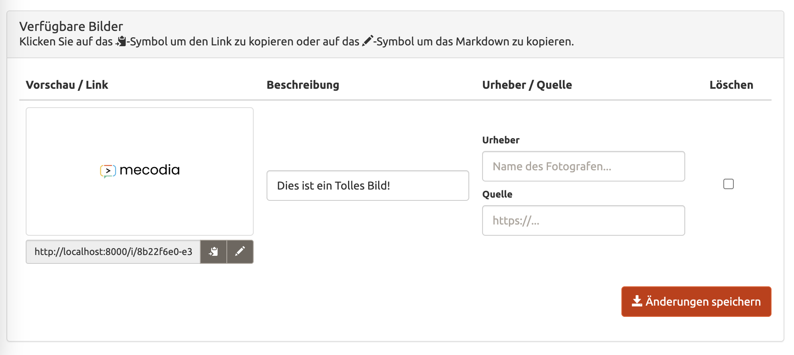Click the clipboard symbol in the instruction text
The height and width of the screenshot is (355, 794).
[x=121, y=41]
